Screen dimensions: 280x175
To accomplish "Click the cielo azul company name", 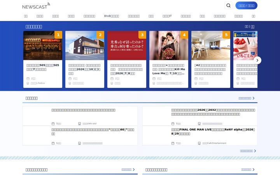I will point(89,124).
